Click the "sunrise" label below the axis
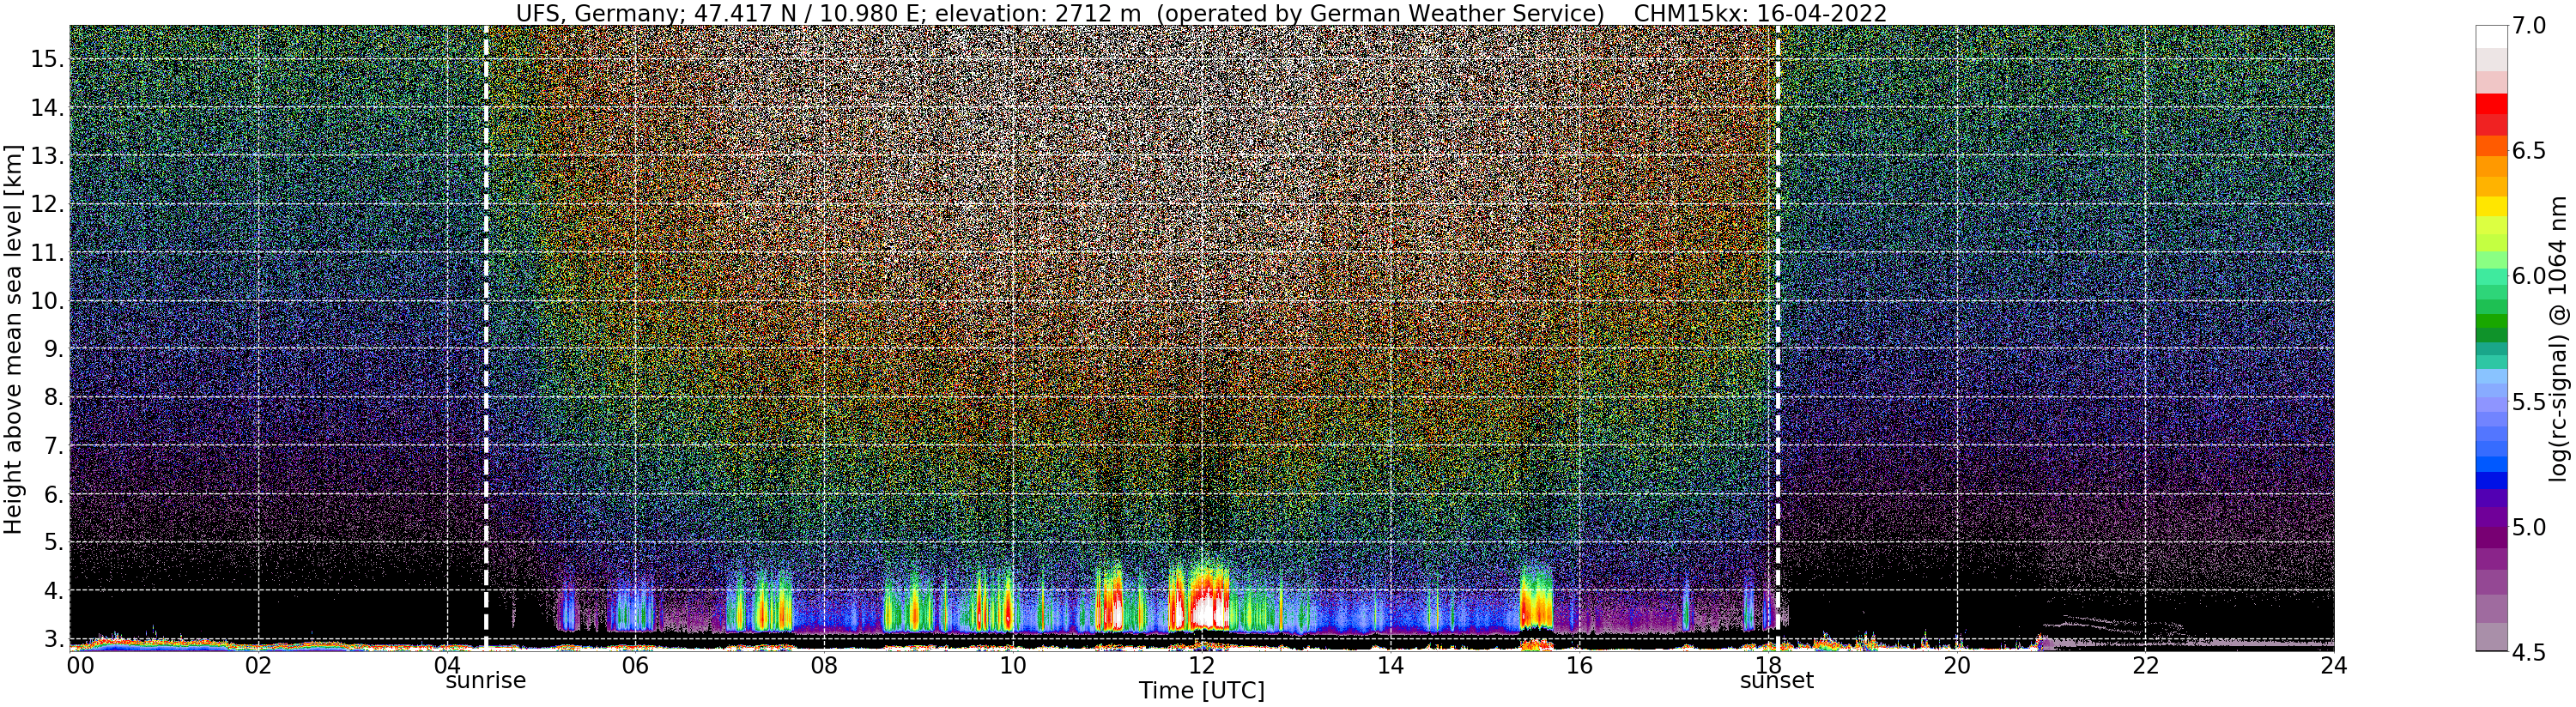The image size is (2576, 707). pos(486,681)
